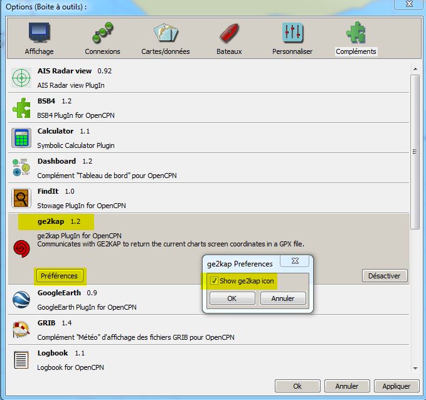Screen dimensions: 426x400
Task: Open the Connexions settings icon
Action: pyautogui.click(x=102, y=33)
